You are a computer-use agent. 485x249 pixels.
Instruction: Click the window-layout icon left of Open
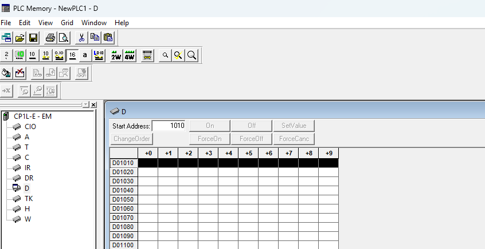point(6,38)
